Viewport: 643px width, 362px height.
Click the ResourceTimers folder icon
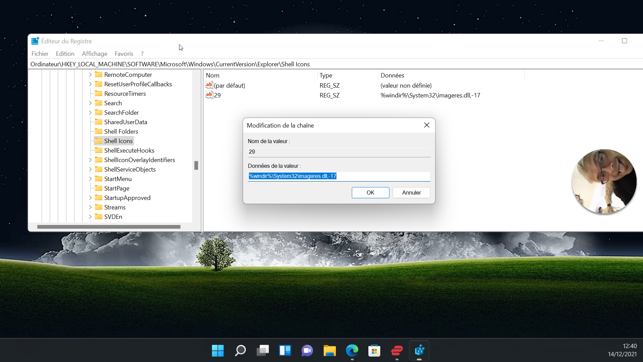[99, 93]
